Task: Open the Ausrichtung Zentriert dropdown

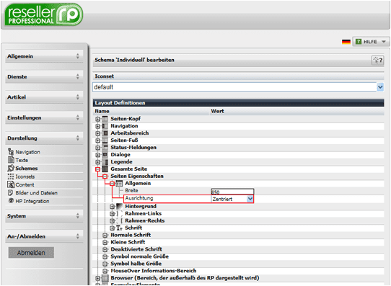Action: [x=250, y=199]
